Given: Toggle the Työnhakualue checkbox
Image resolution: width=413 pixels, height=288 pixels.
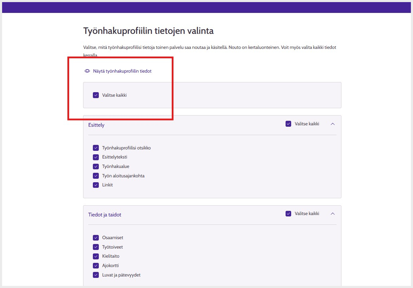Looking at the screenshot, I should (96, 167).
